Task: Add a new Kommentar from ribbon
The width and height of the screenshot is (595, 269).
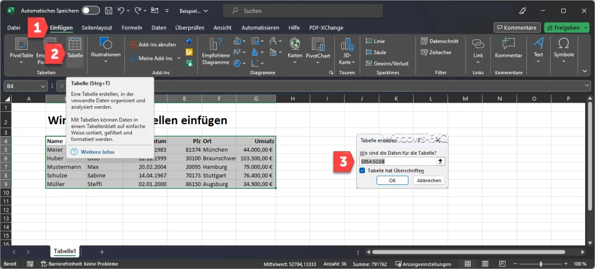Action: pos(508,48)
